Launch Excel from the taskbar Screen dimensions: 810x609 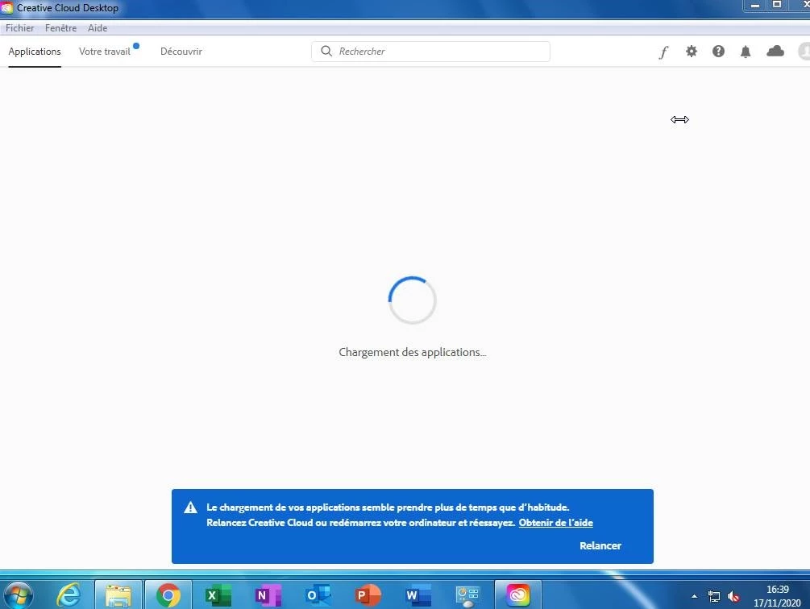[218, 595]
